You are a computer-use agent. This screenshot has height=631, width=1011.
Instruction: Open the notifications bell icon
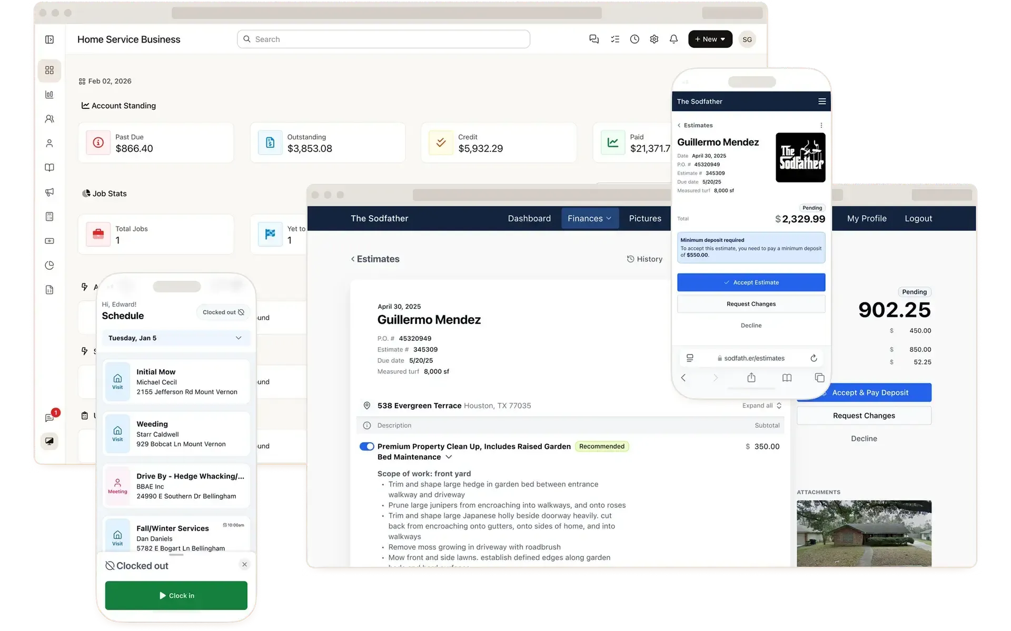pos(674,39)
